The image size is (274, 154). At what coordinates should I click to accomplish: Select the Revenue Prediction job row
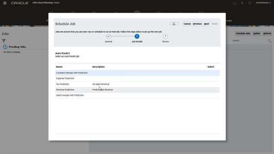pos(137,90)
